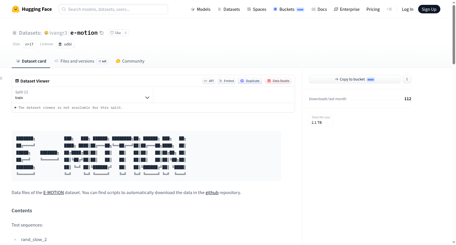Image resolution: width=456 pixels, height=245 pixels.
Task: Copy dataset name with the copy icon
Action: [101, 33]
